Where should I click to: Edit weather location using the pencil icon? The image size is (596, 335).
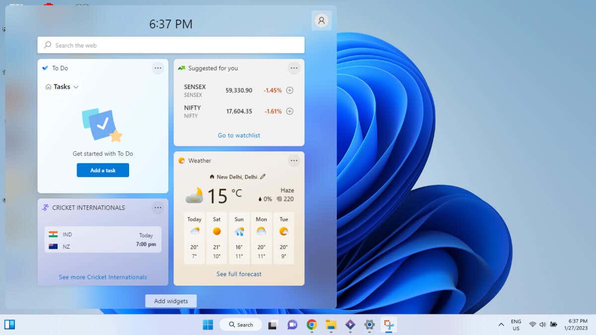263,176
